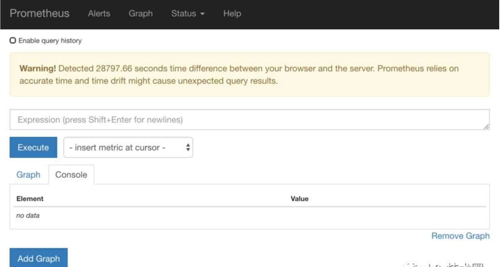This screenshot has height=267, width=501.
Task: Click the Element column header
Action: click(30, 199)
